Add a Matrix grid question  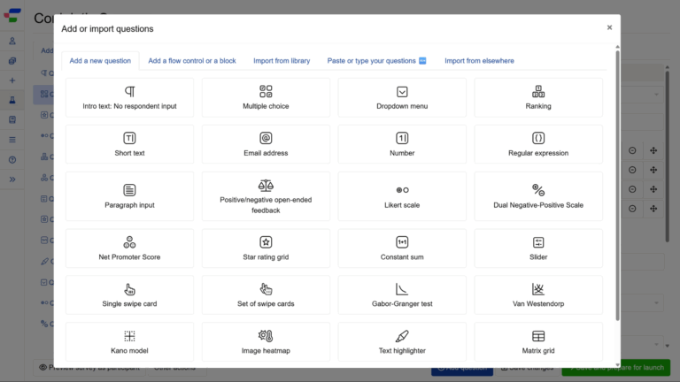tap(538, 342)
